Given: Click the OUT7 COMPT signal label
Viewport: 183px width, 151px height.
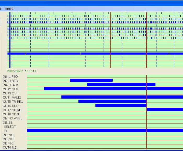Looking at the screenshot, I should (13, 110).
